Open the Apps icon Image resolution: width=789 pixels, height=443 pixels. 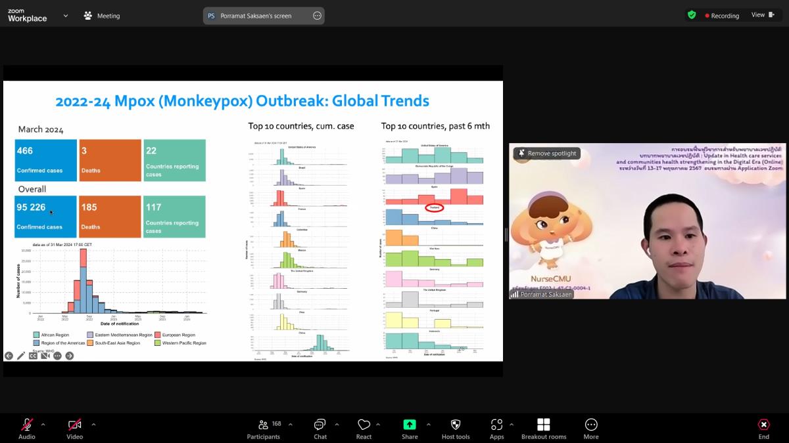coord(496,425)
